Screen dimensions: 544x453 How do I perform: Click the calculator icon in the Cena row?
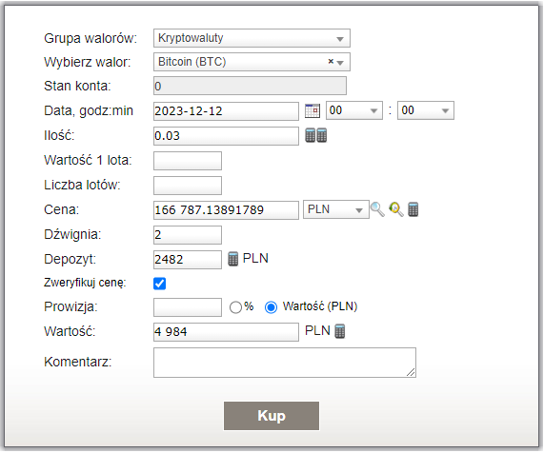(x=413, y=209)
